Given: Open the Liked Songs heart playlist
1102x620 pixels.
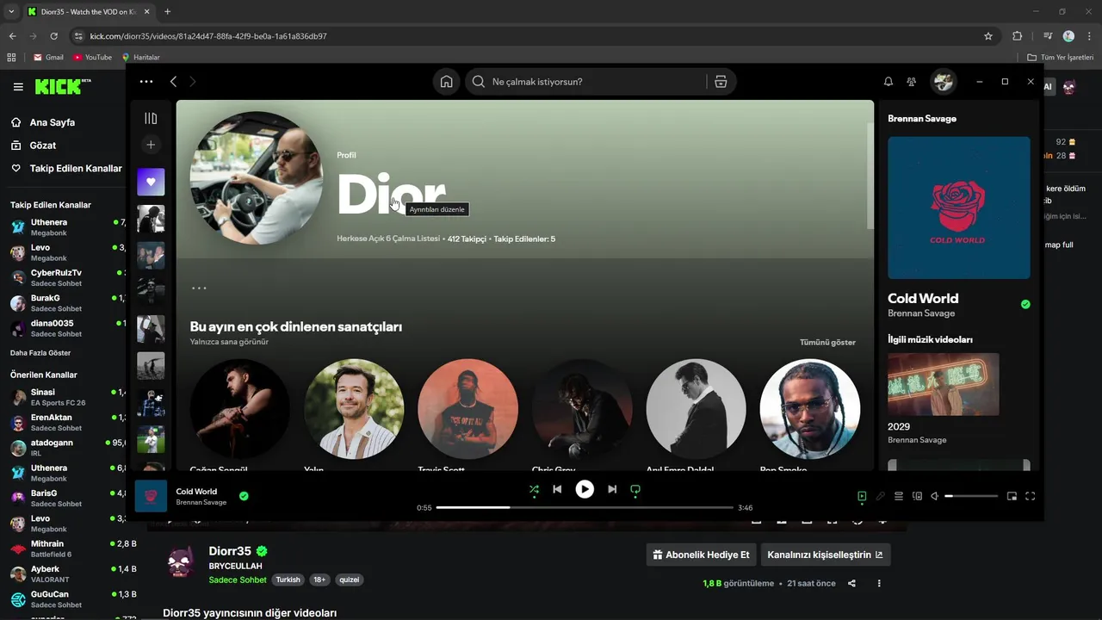Looking at the screenshot, I should pyautogui.click(x=151, y=182).
